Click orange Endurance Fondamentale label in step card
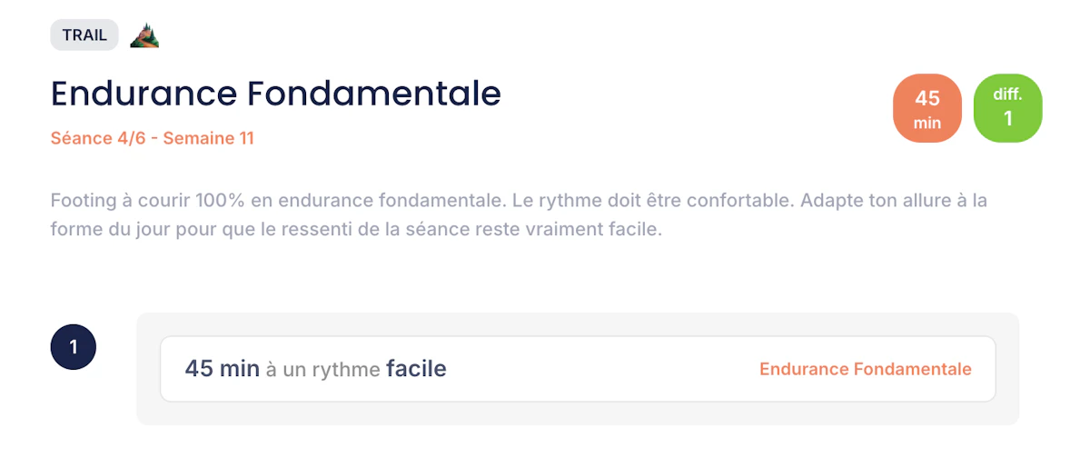This screenshot has width=1090, height=457. 865,369
